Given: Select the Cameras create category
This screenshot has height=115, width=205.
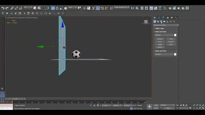Looking at the screenshot, I should 164,22.
